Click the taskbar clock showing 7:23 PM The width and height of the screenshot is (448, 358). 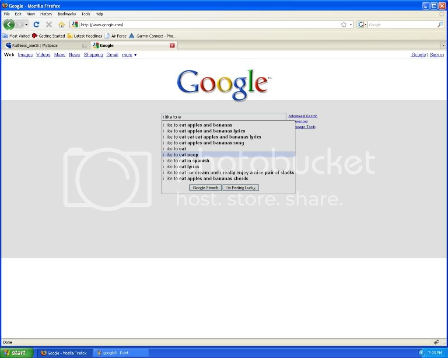[x=435, y=353]
